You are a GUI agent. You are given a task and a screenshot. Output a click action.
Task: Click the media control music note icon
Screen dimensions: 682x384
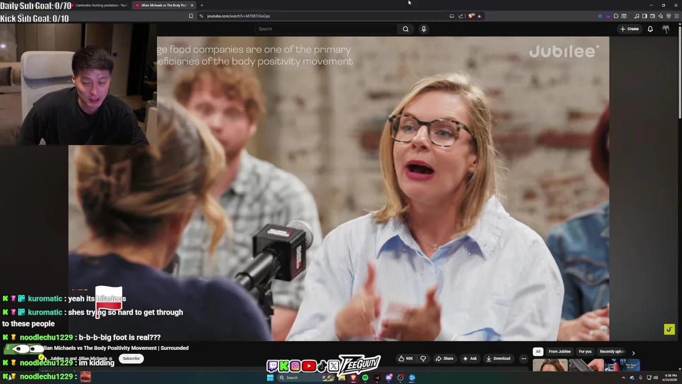tap(637, 16)
